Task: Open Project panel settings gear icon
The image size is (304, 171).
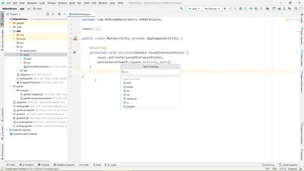Action: (59, 14)
